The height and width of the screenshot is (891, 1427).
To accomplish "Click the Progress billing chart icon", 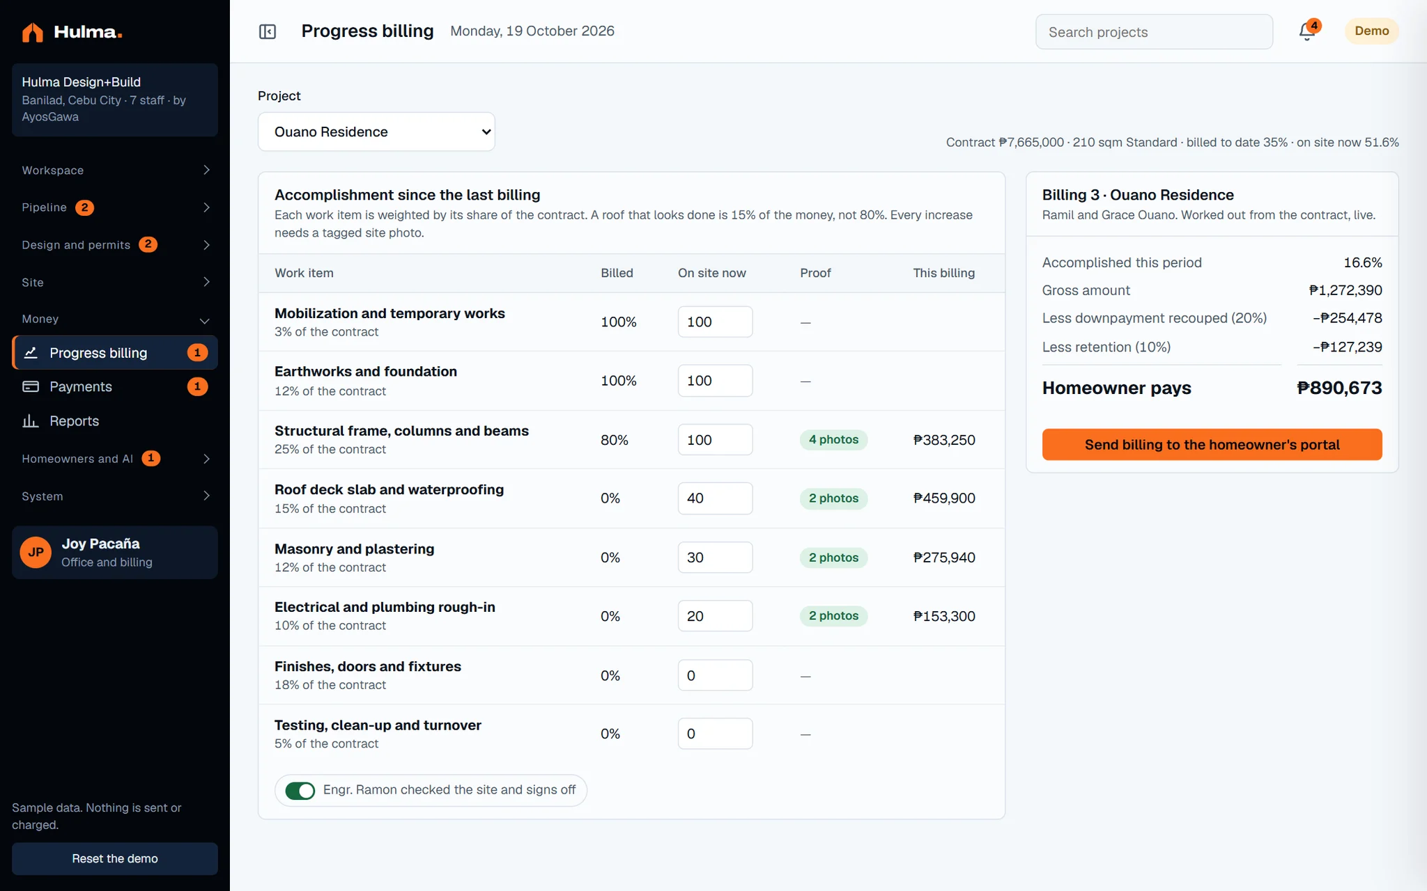I will pos(31,353).
